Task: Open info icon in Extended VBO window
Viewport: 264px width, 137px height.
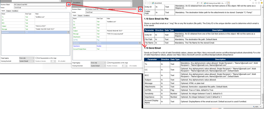Action: coord(140,9)
